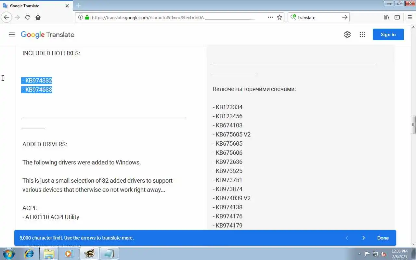416x260 pixels.
Task: Click translated line KB675605 V2
Action: click(232, 135)
